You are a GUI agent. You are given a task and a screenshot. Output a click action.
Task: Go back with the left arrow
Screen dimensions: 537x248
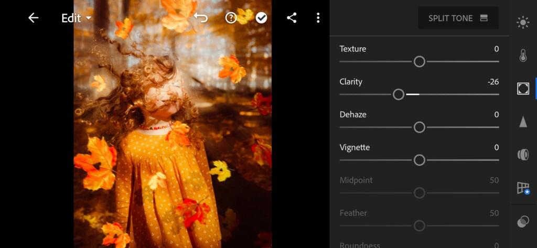(33, 18)
